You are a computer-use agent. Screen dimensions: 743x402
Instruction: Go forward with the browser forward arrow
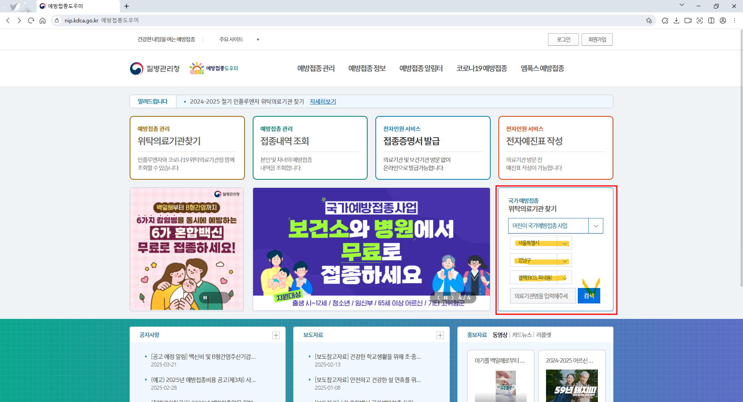point(19,20)
